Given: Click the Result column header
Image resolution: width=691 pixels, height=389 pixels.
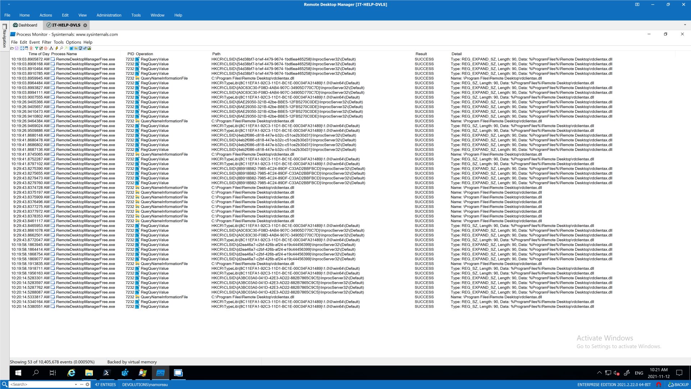Looking at the screenshot, I should [421, 54].
